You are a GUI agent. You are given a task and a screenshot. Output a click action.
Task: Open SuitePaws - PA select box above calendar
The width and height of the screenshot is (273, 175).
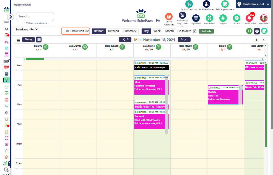point(27,29)
